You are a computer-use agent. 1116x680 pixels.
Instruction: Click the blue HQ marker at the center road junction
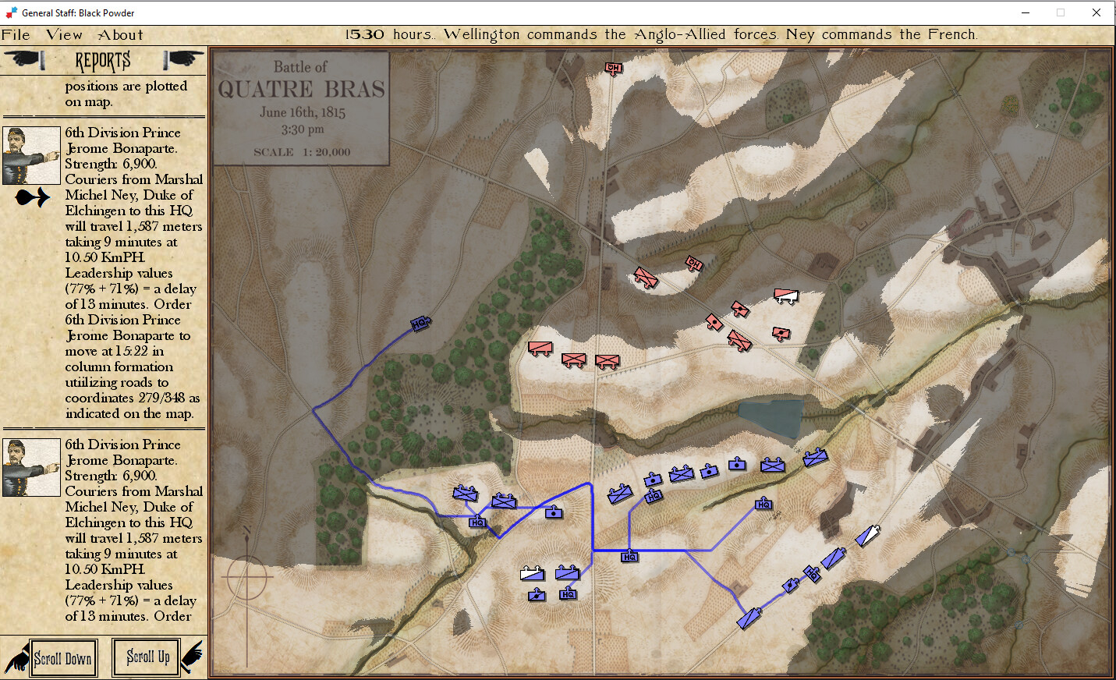pos(629,556)
